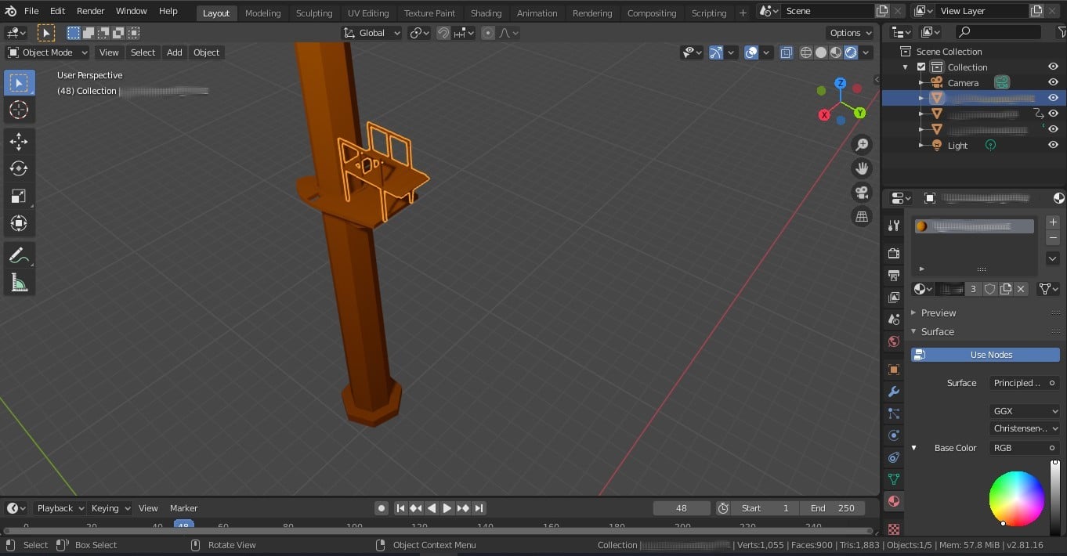Select the Move tool
This screenshot has height=556, width=1067.
click(x=19, y=141)
